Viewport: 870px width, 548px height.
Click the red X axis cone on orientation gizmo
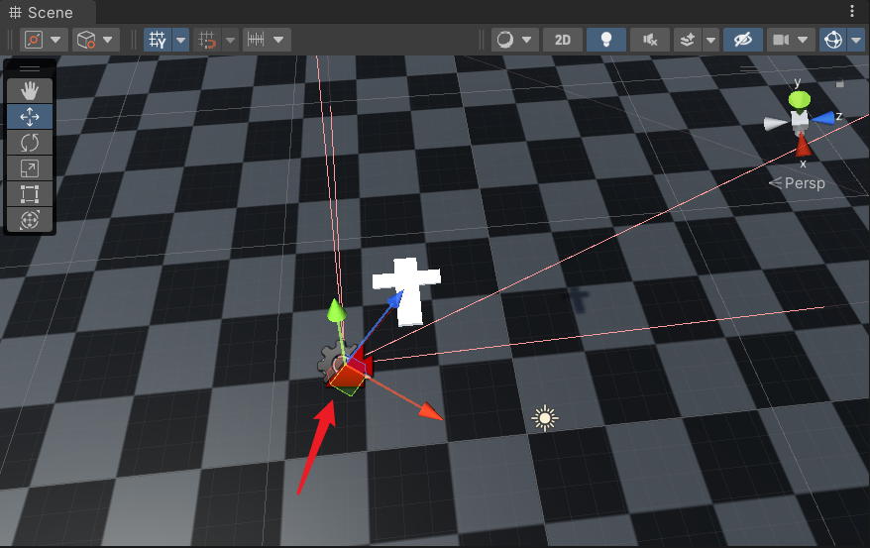[x=803, y=146]
